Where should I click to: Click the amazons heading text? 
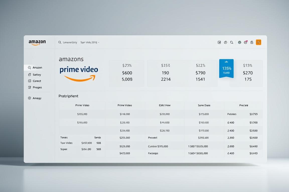[71, 59]
